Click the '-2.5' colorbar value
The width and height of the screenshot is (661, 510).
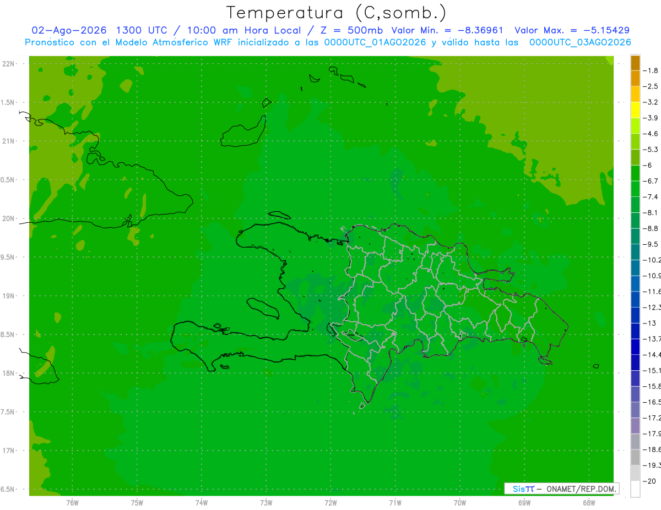coord(651,86)
